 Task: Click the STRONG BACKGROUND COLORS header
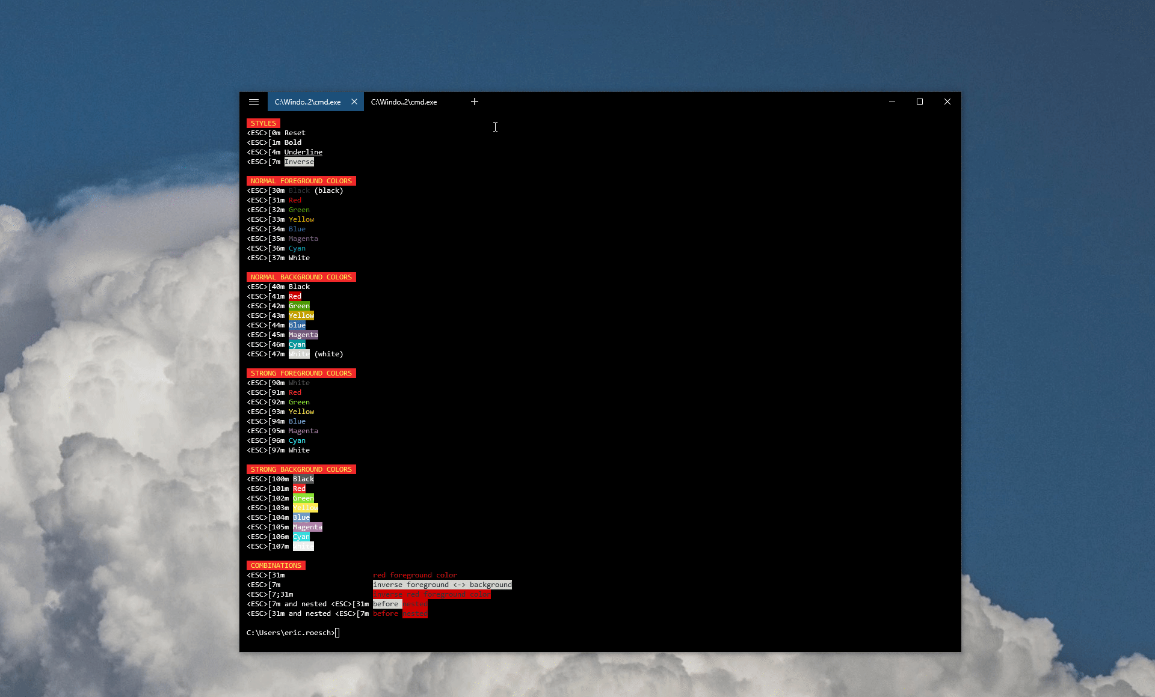301,469
